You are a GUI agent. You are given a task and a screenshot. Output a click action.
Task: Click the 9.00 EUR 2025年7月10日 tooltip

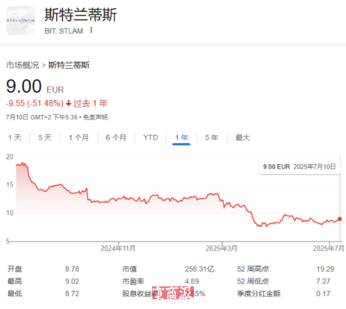click(299, 167)
